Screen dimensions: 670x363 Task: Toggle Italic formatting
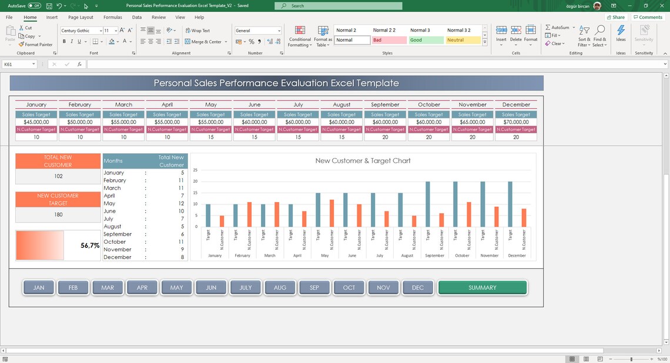(x=71, y=42)
